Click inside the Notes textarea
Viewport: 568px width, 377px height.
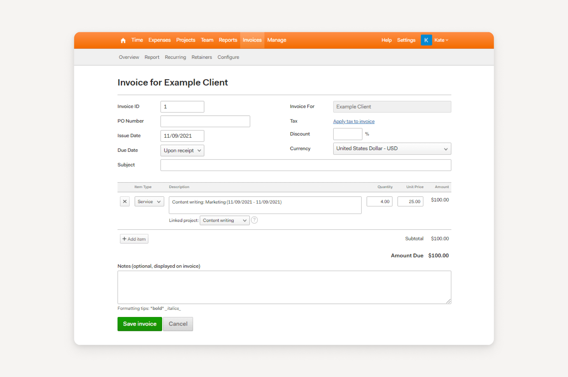tap(284, 287)
